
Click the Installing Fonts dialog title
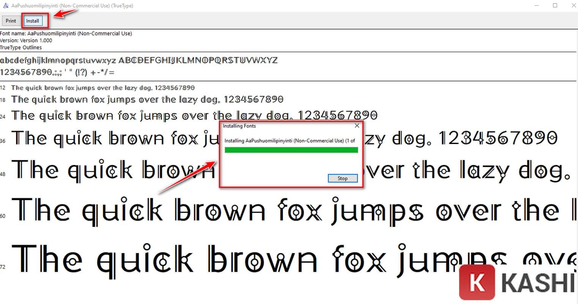[x=239, y=126]
